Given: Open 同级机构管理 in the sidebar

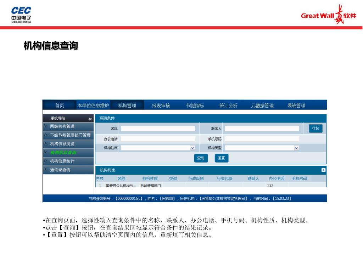Looking at the screenshot, I should click(68, 126).
